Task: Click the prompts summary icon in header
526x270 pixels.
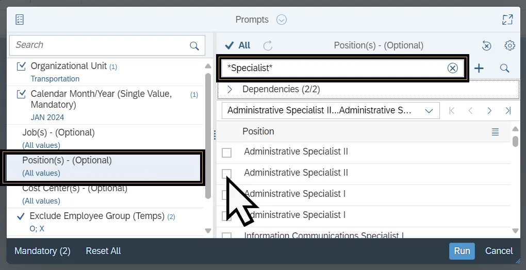Action: point(20,20)
